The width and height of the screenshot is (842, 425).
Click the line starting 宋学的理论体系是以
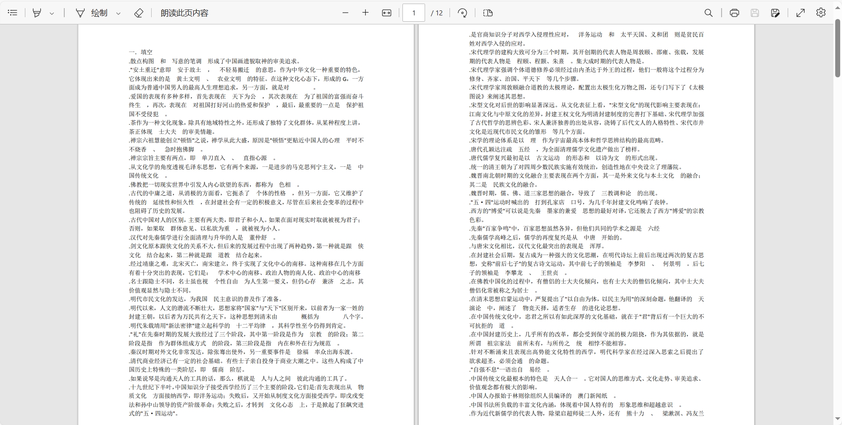(567, 140)
